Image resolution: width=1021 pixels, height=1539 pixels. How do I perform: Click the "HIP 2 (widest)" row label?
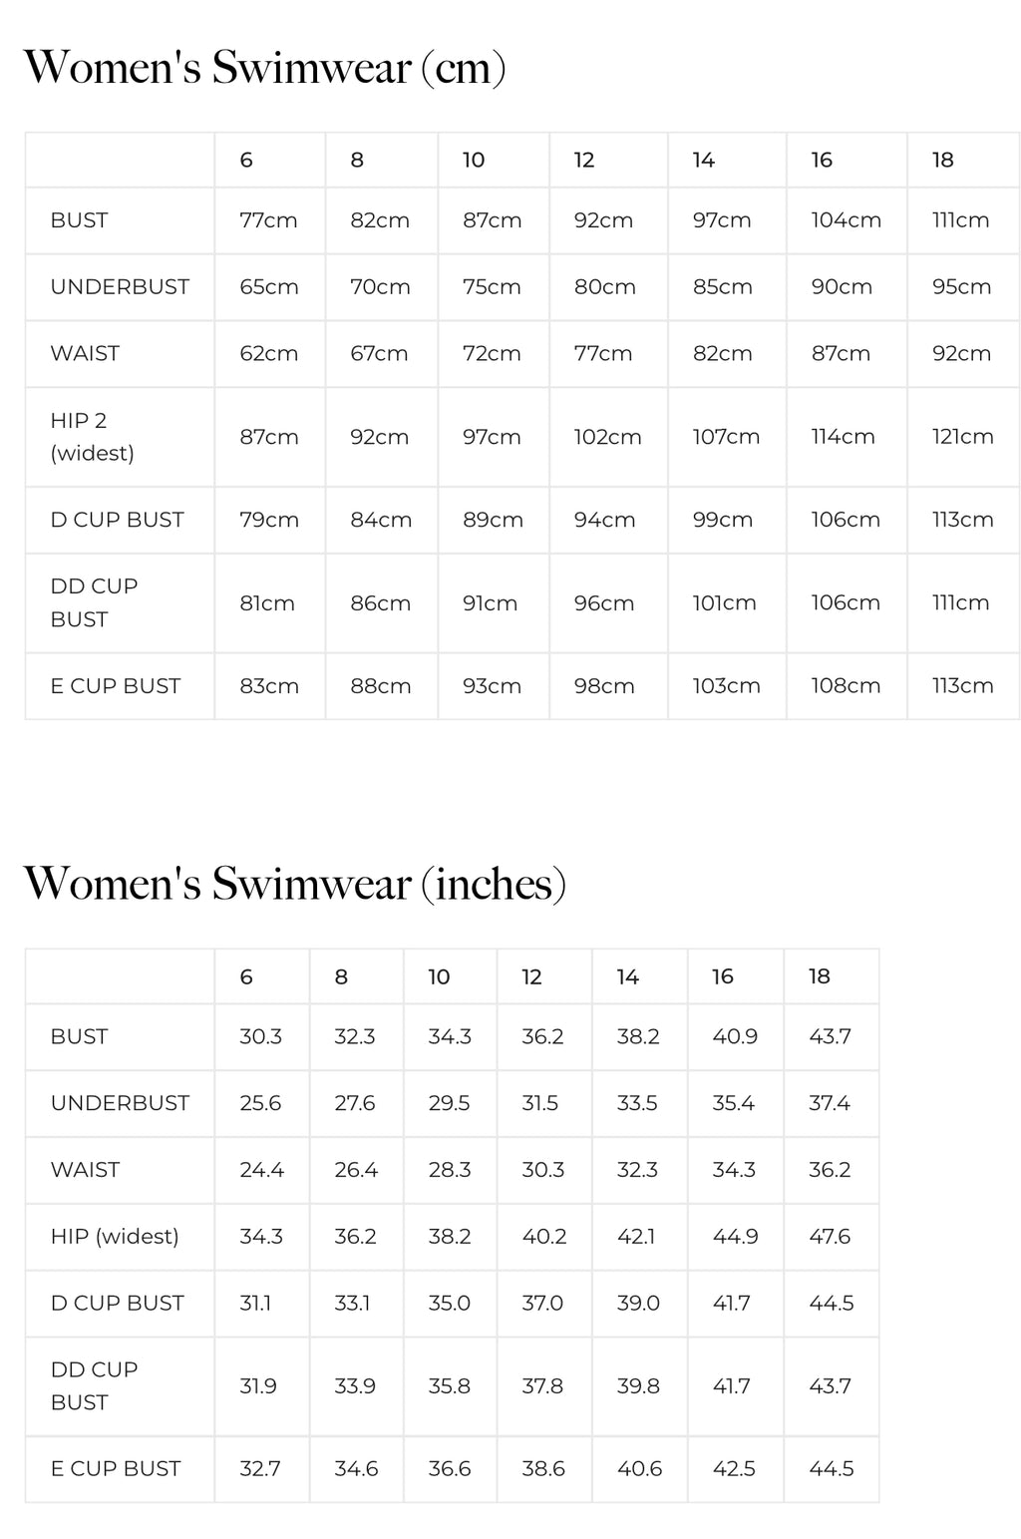pos(93,437)
